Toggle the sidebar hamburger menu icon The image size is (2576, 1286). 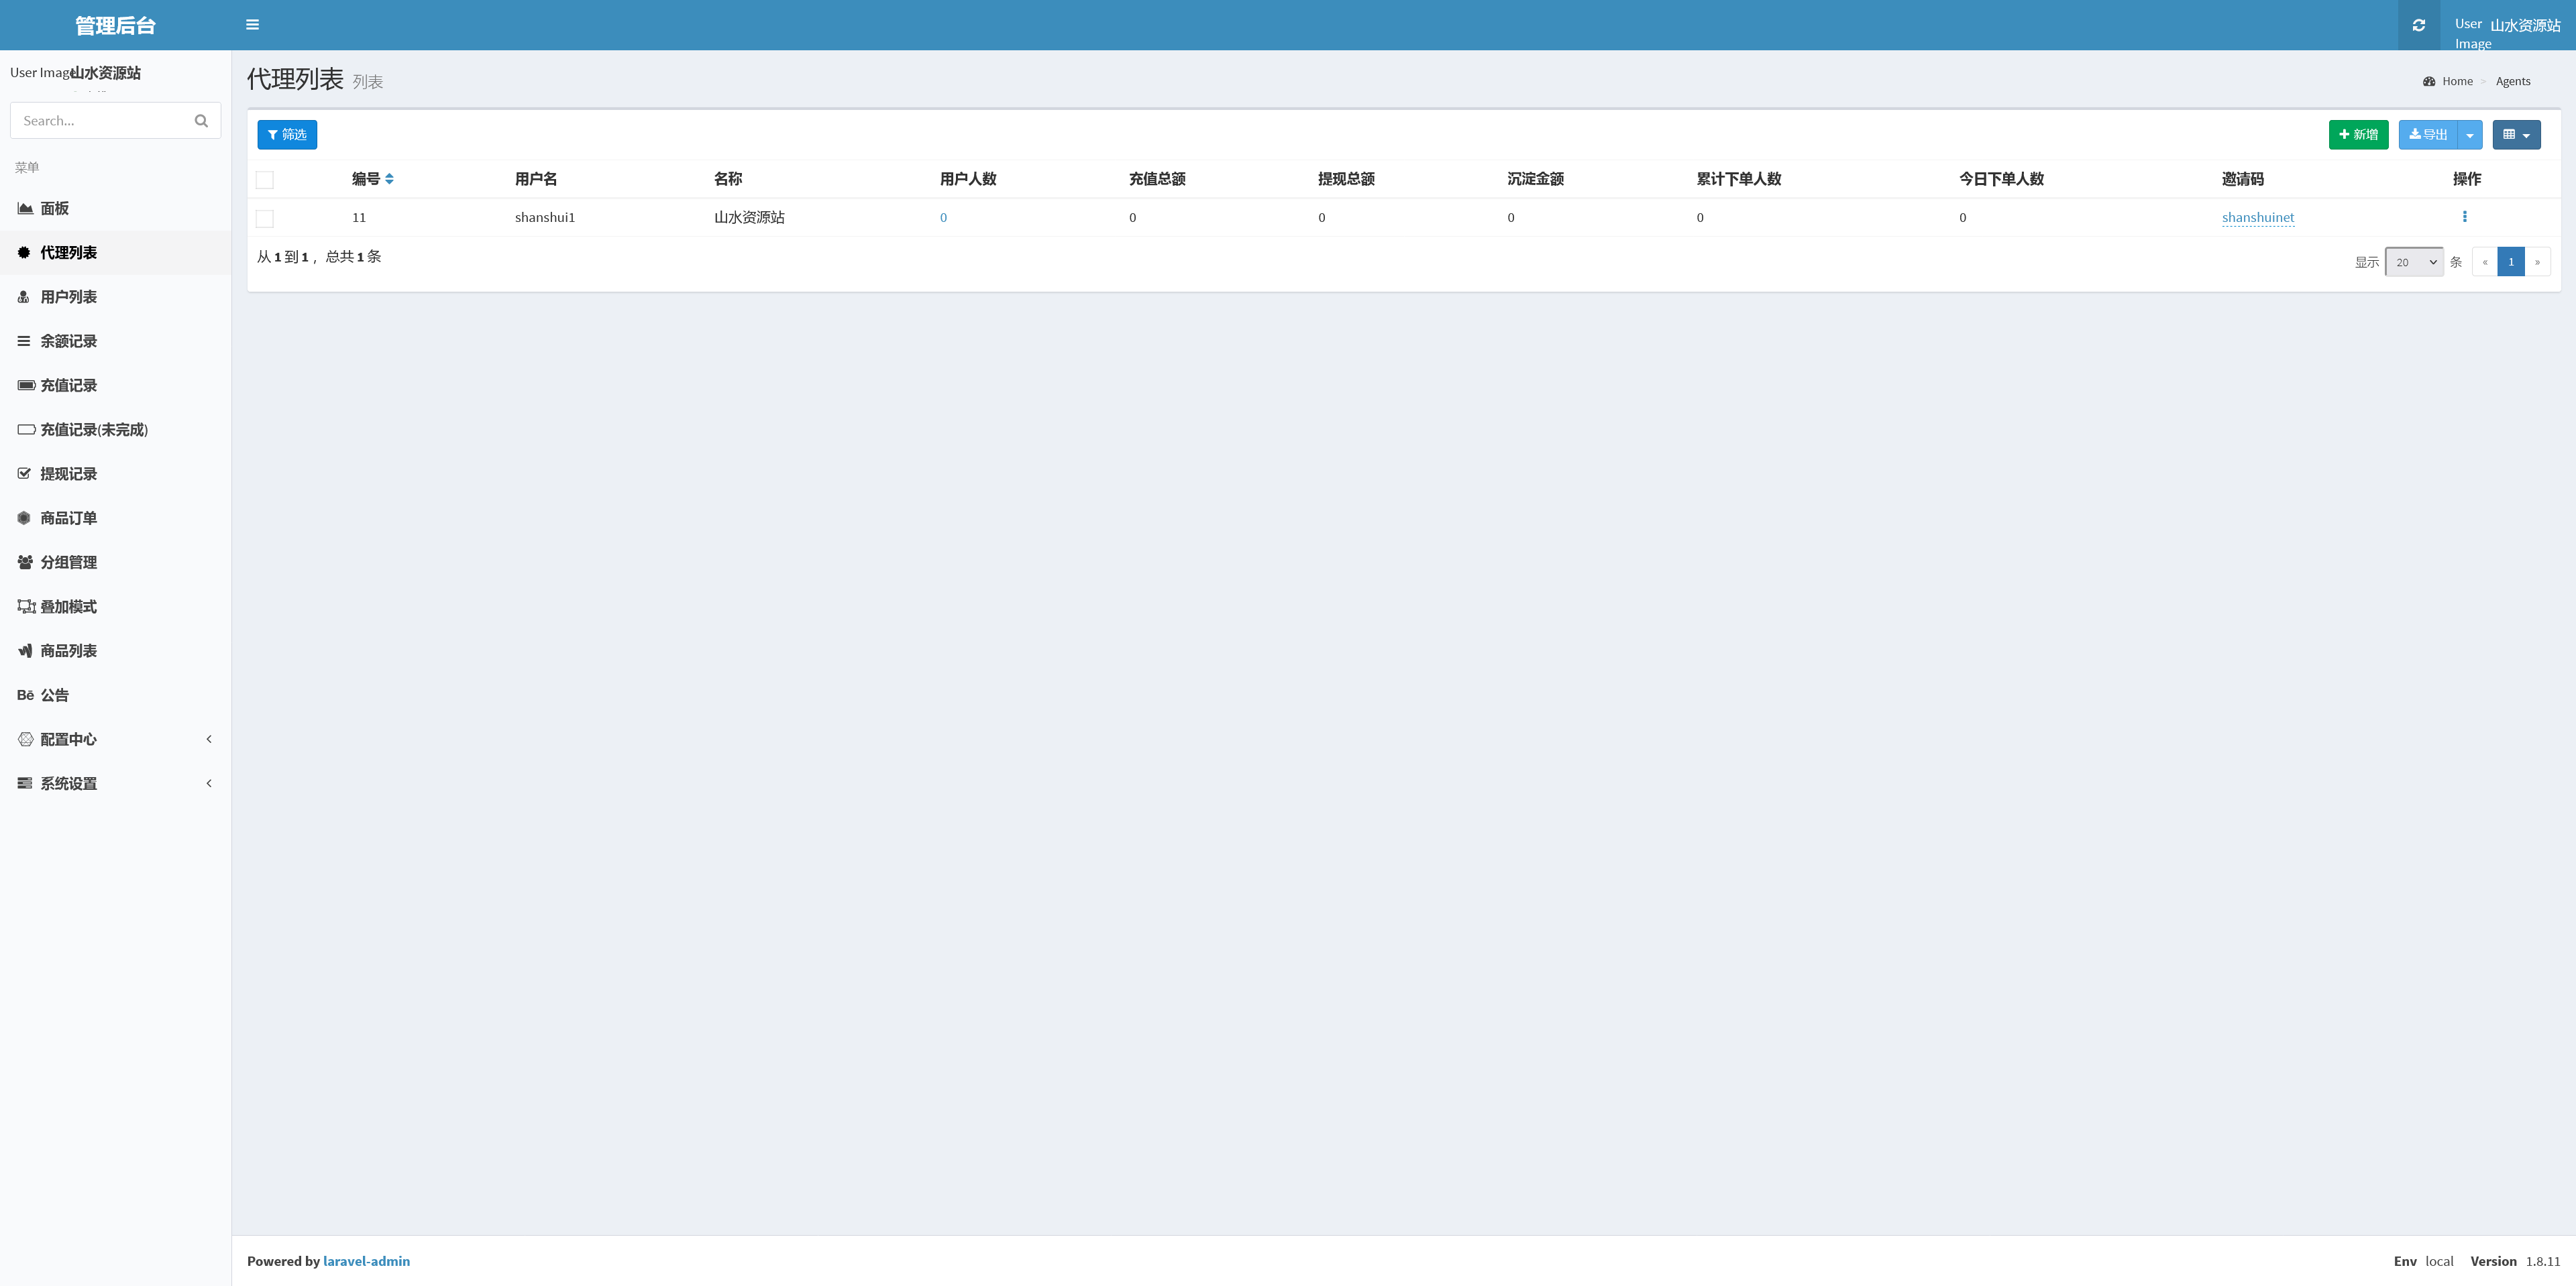(x=252, y=25)
